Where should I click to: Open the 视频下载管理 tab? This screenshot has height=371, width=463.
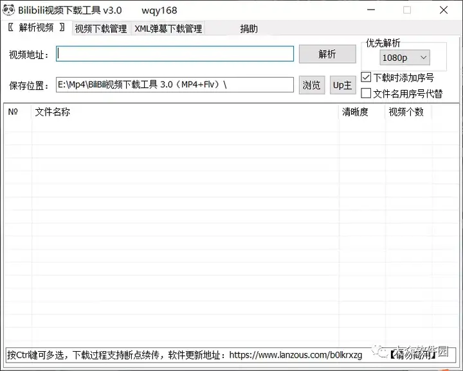tap(101, 29)
